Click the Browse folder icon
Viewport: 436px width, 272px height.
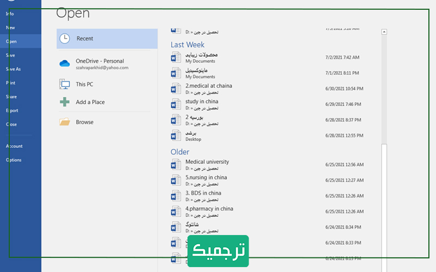coord(64,122)
